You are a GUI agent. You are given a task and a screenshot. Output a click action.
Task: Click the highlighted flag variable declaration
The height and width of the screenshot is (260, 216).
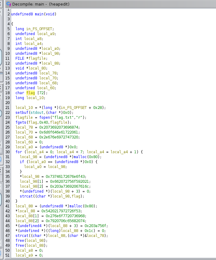click(31, 93)
